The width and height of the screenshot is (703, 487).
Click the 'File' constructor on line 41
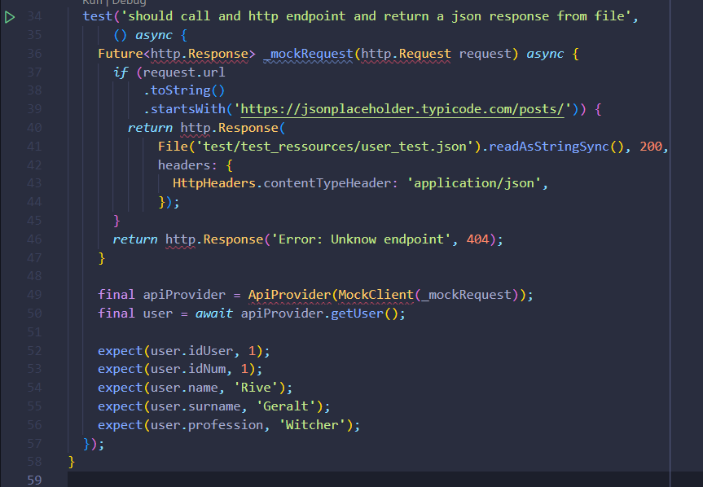173,147
